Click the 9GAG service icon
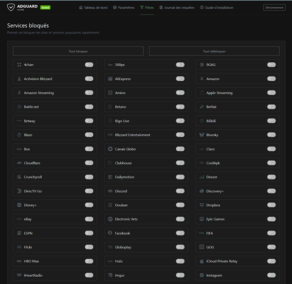The width and height of the screenshot is (292, 284). pos(201,65)
